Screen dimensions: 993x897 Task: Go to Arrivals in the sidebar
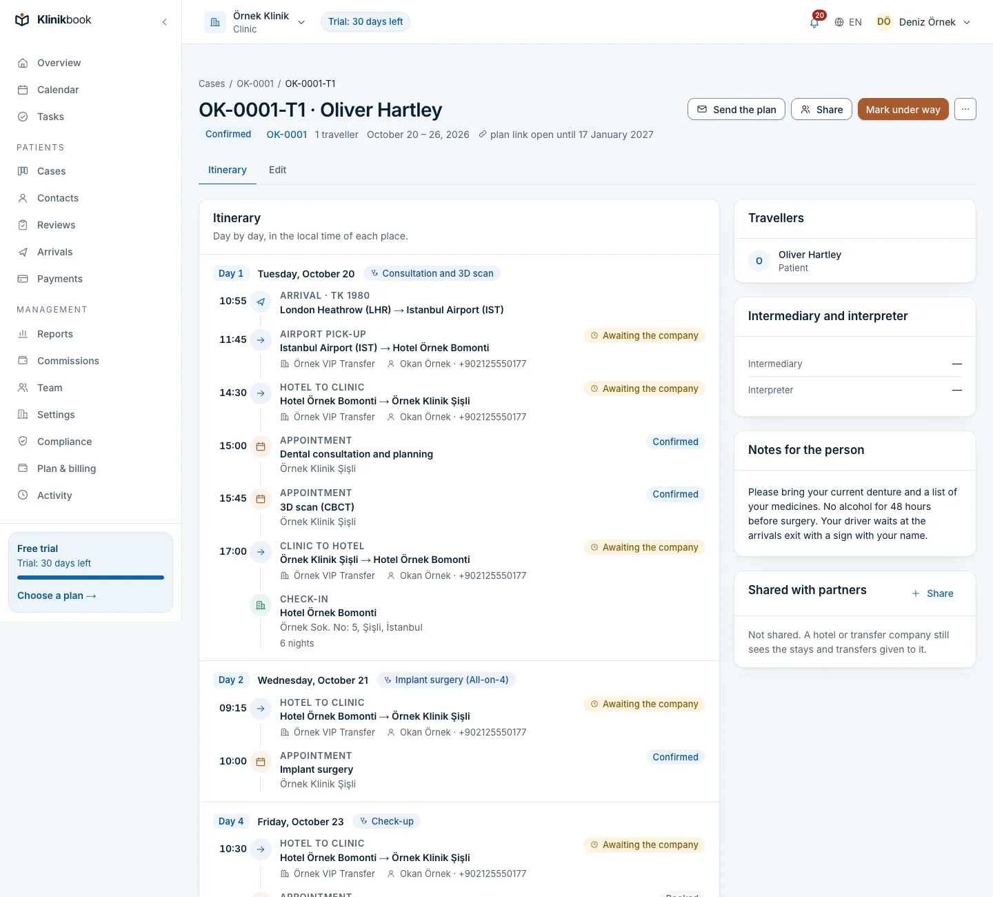[90, 252]
